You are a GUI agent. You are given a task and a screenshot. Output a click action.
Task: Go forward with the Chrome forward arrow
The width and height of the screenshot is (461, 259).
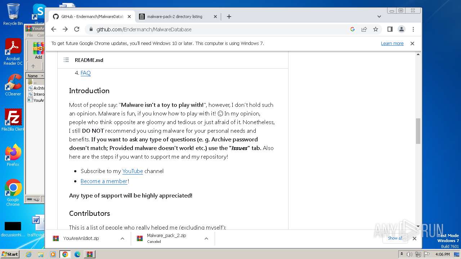tap(65, 29)
